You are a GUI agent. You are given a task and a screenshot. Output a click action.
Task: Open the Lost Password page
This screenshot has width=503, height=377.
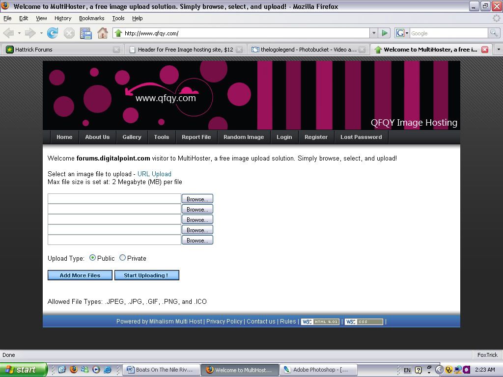pyautogui.click(x=361, y=137)
